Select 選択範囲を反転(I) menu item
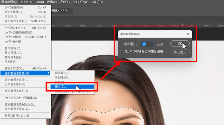 (16, 21)
